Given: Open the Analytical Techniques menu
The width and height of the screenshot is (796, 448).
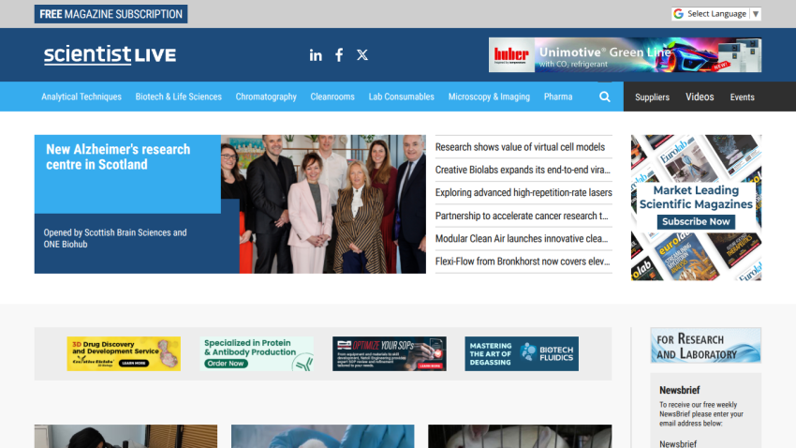Looking at the screenshot, I should tap(81, 97).
